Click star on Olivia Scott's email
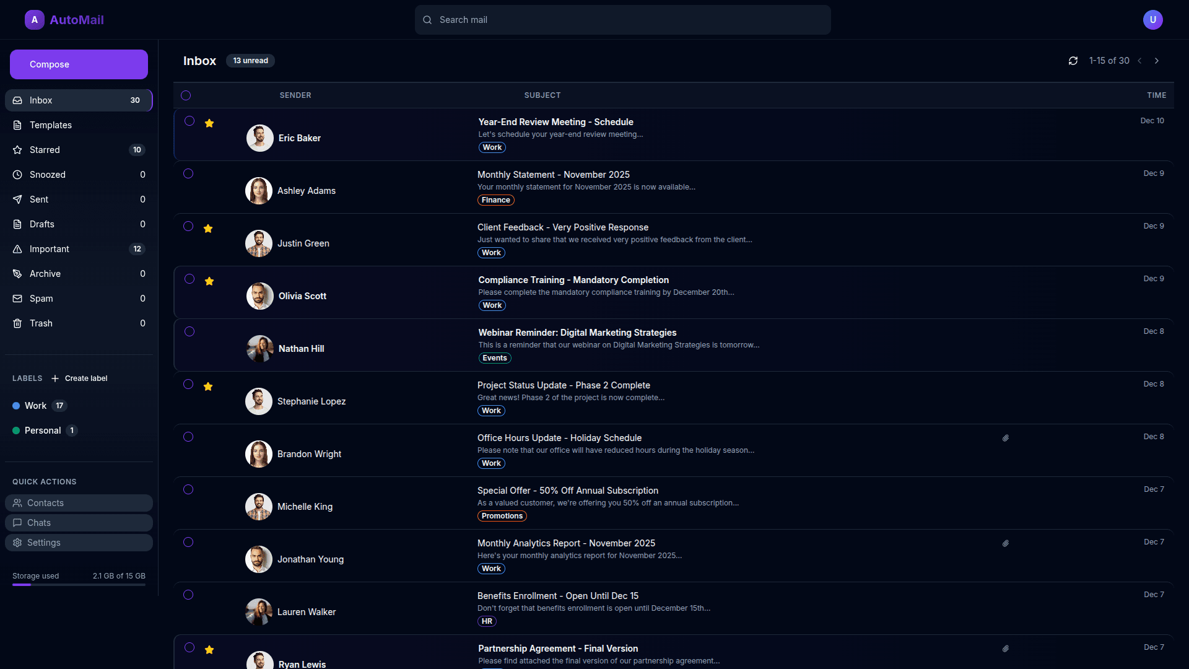Screen dimensions: 1189x669 [209, 281]
